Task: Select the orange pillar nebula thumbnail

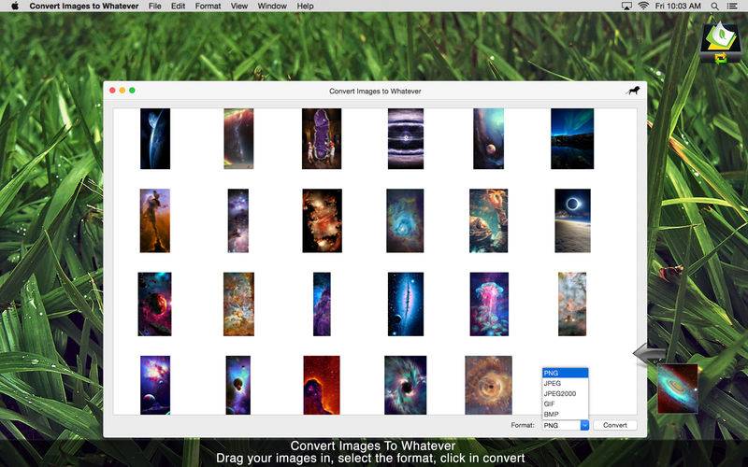Action: click(155, 220)
